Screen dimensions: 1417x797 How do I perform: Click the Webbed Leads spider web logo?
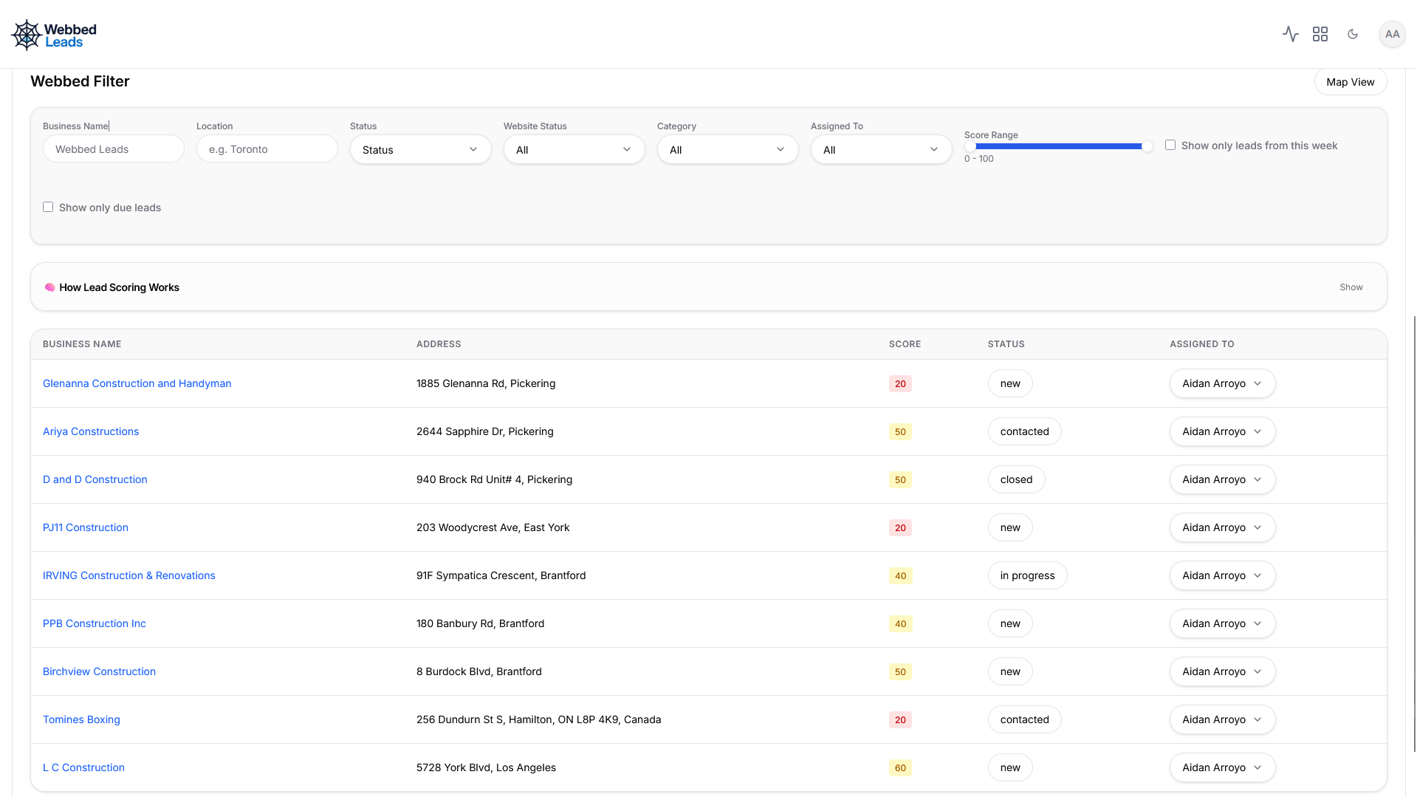coord(27,35)
